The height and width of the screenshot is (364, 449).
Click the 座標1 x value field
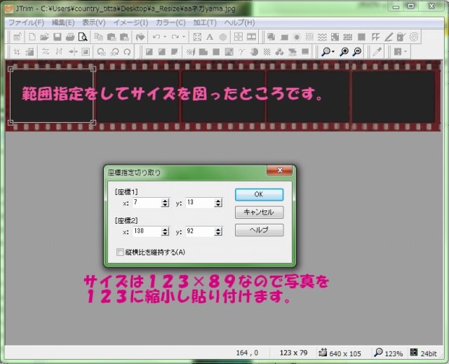click(x=145, y=203)
